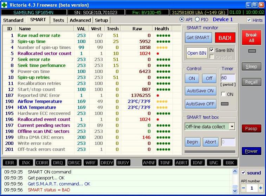
Task: Click the Open BIN button
Action: coord(197,53)
